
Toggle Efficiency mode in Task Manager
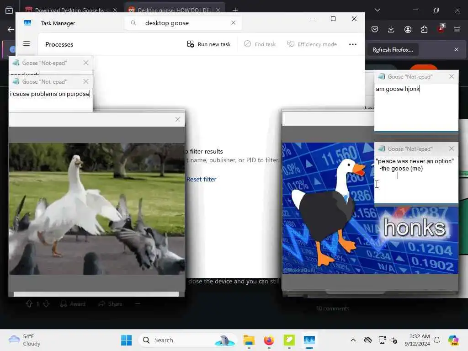[x=312, y=44]
